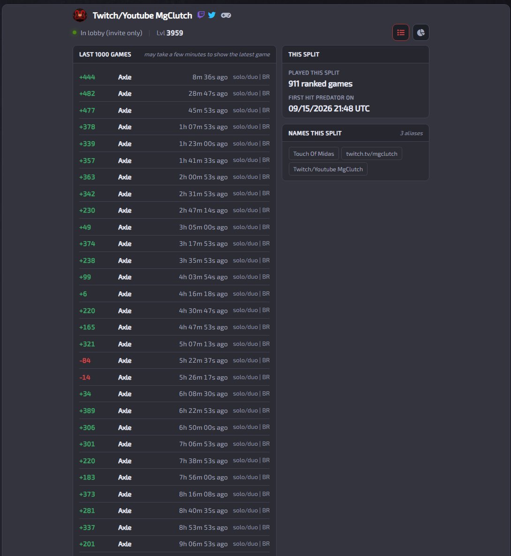
Task: Open the Twitch channel icon link
Action: [201, 15]
